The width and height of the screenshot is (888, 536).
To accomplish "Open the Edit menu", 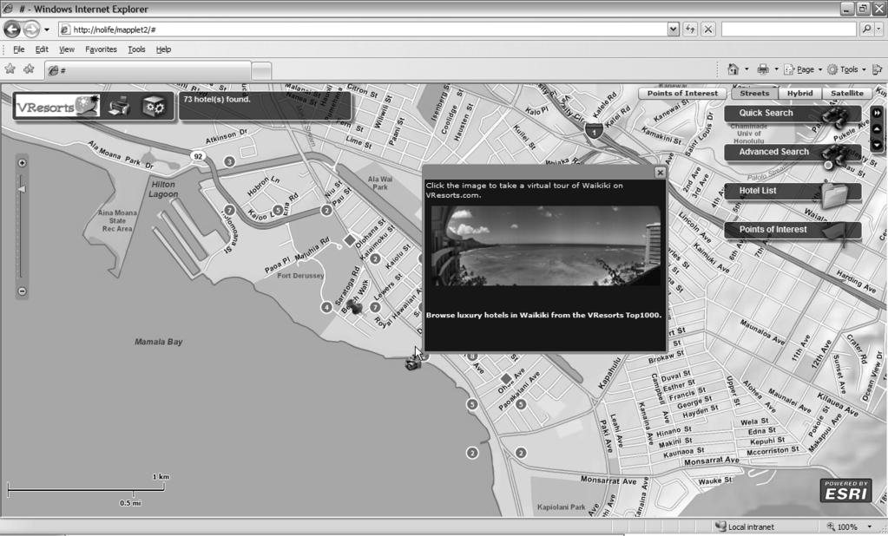I will 42,49.
